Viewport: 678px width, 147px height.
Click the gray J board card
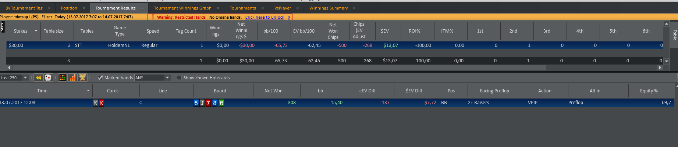[x=202, y=103]
